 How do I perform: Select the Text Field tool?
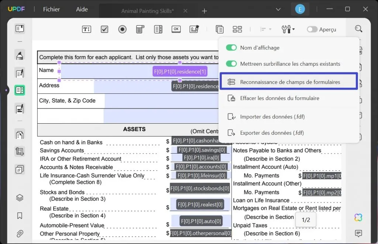[86, 30]
